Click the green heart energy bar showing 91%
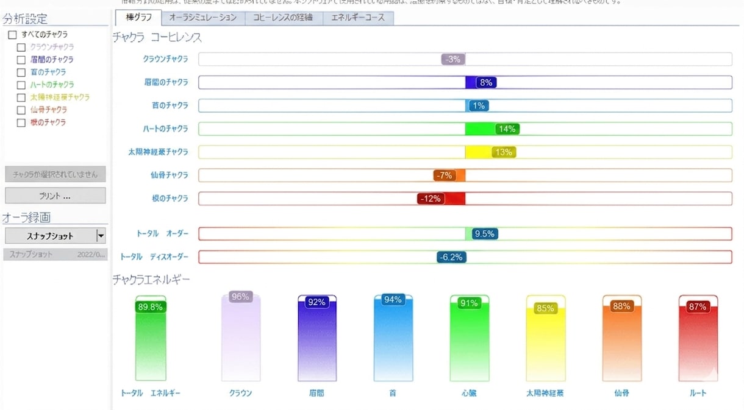The height and width of the screenshot is (410, 744). pyautogui.click(x=470, y=338)
